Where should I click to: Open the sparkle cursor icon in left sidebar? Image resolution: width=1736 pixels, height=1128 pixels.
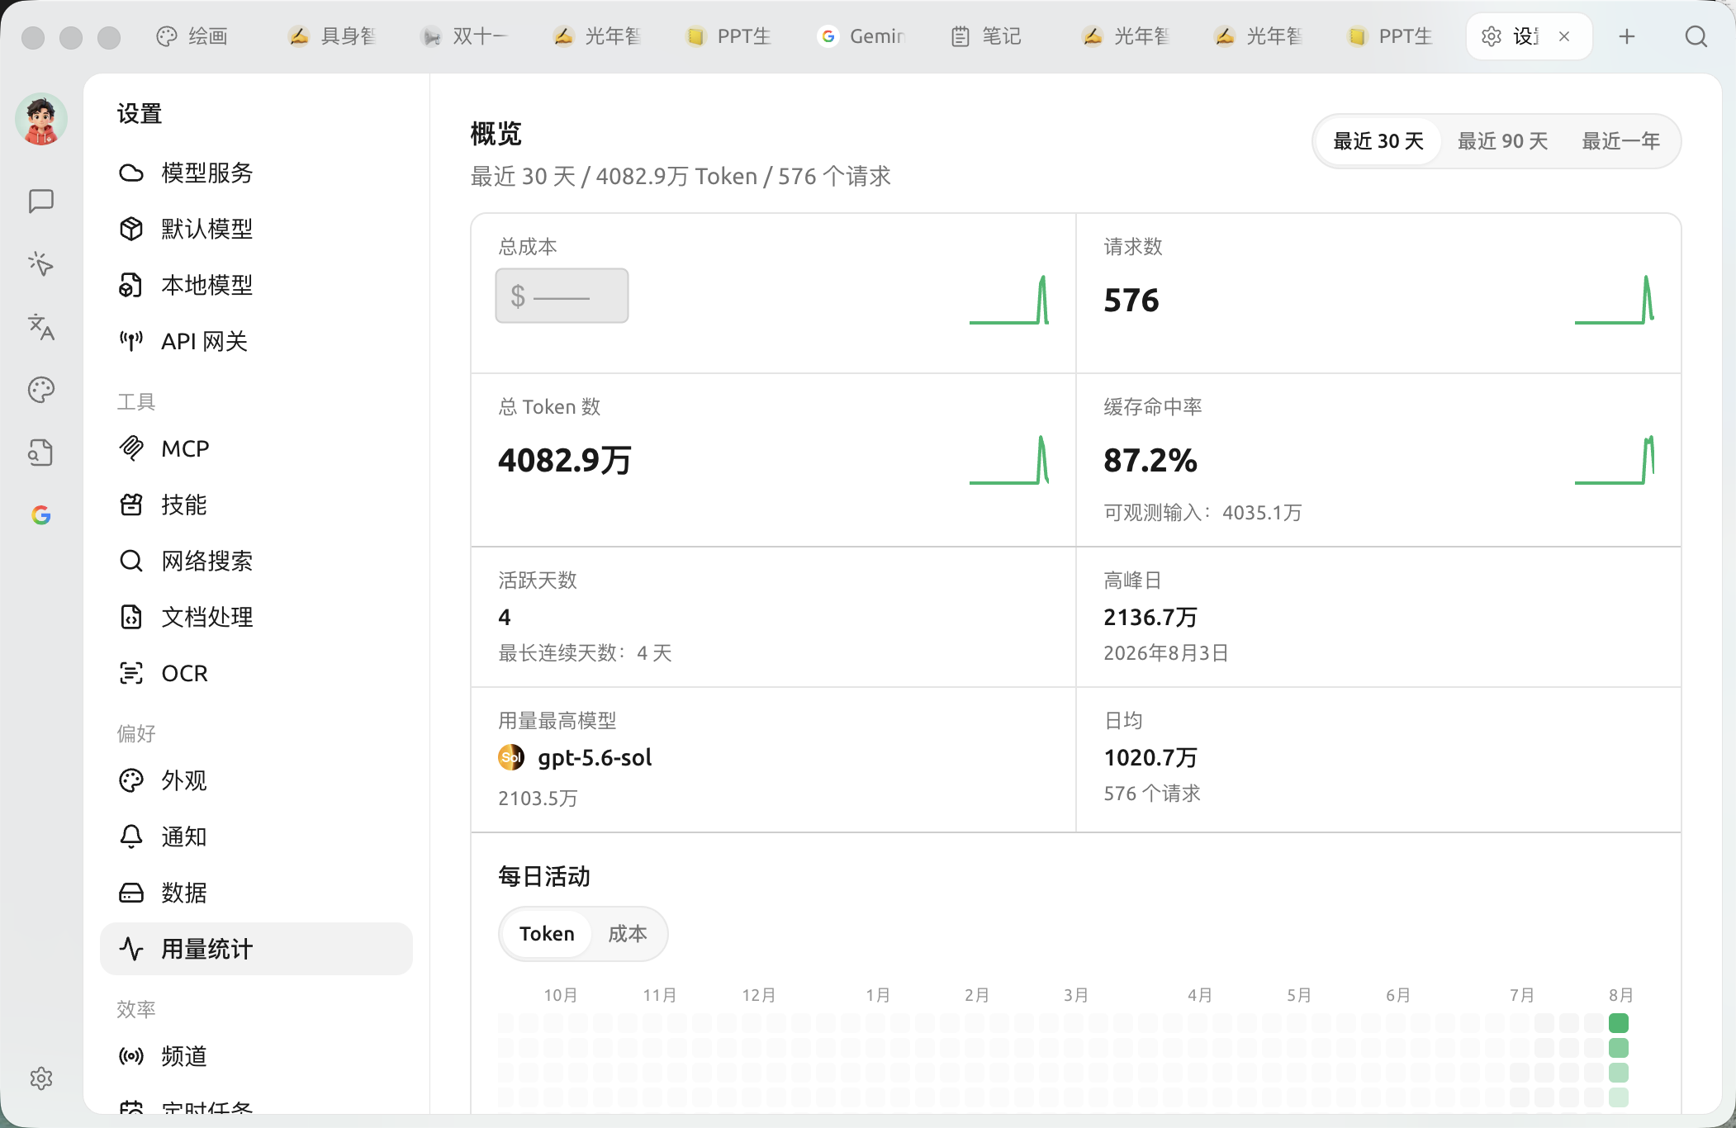pos(40,264)
